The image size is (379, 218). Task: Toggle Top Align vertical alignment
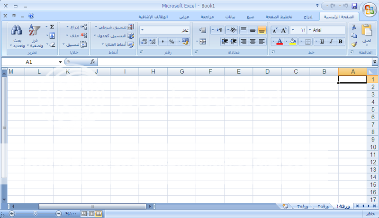tap(244, 30)
